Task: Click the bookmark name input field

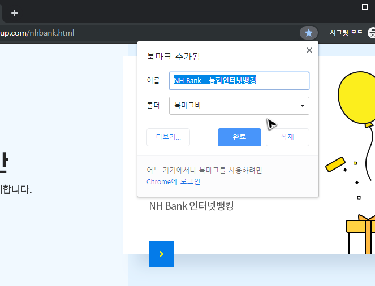Action: (x=239, y=81)
